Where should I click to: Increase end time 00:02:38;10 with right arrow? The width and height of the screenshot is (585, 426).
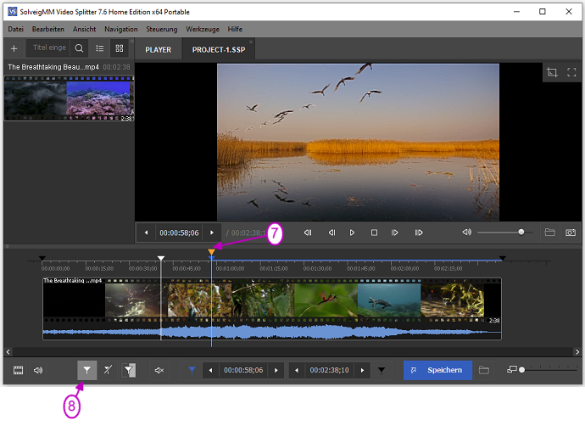click(362, 370)
